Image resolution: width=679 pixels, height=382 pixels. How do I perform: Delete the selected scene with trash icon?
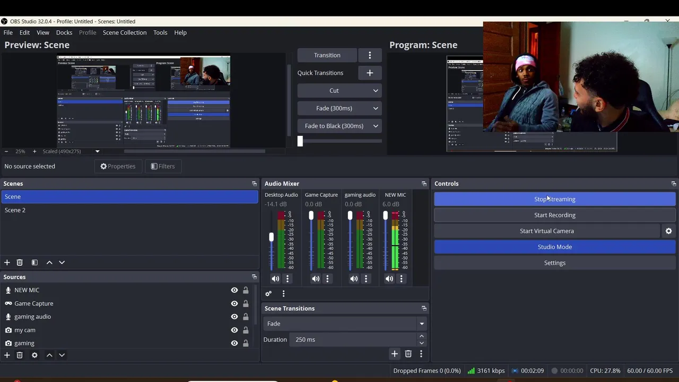pyautogui.click(x=20, y=262)
